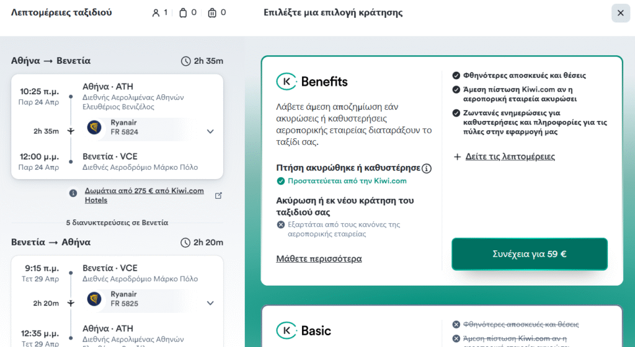Close the booking options dialog
Screen dimensions: 635x347
click(x=620, y=13)
